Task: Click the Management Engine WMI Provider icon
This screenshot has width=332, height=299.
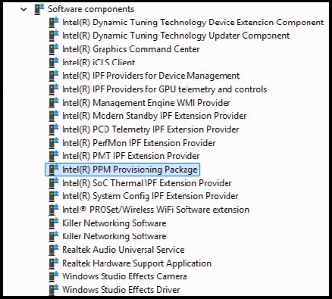Action: pyautogui.click(x=54, y=103)
